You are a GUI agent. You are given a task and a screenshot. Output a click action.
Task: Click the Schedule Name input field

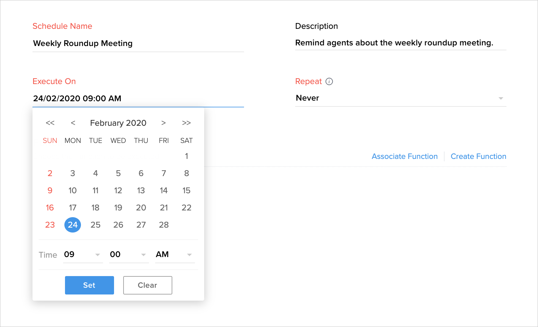[x=138, y=44]
